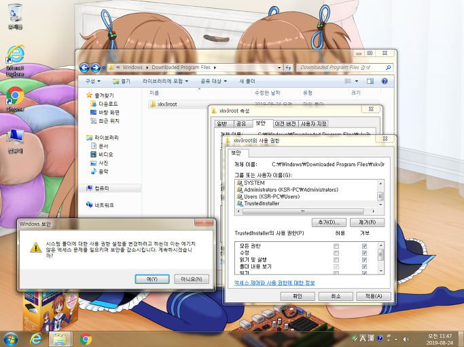Open the Computer (컴퓨터) desktop icon

[x=15, y=141]
